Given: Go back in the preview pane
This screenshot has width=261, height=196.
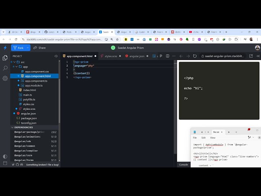Looking at the screenshot, I should [x=181, y=56].
